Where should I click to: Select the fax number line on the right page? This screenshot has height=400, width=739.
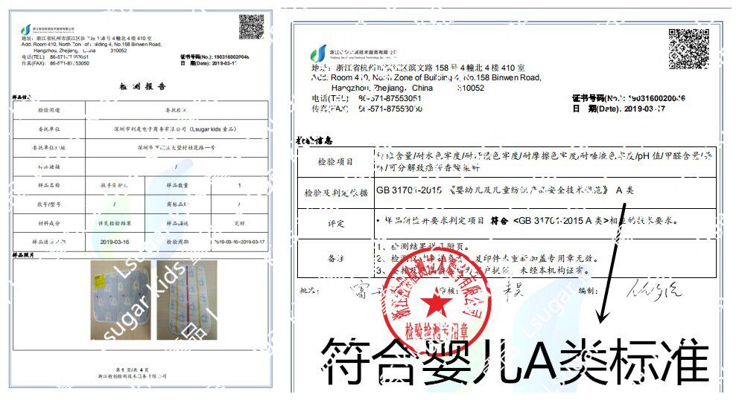pos(367,109)
